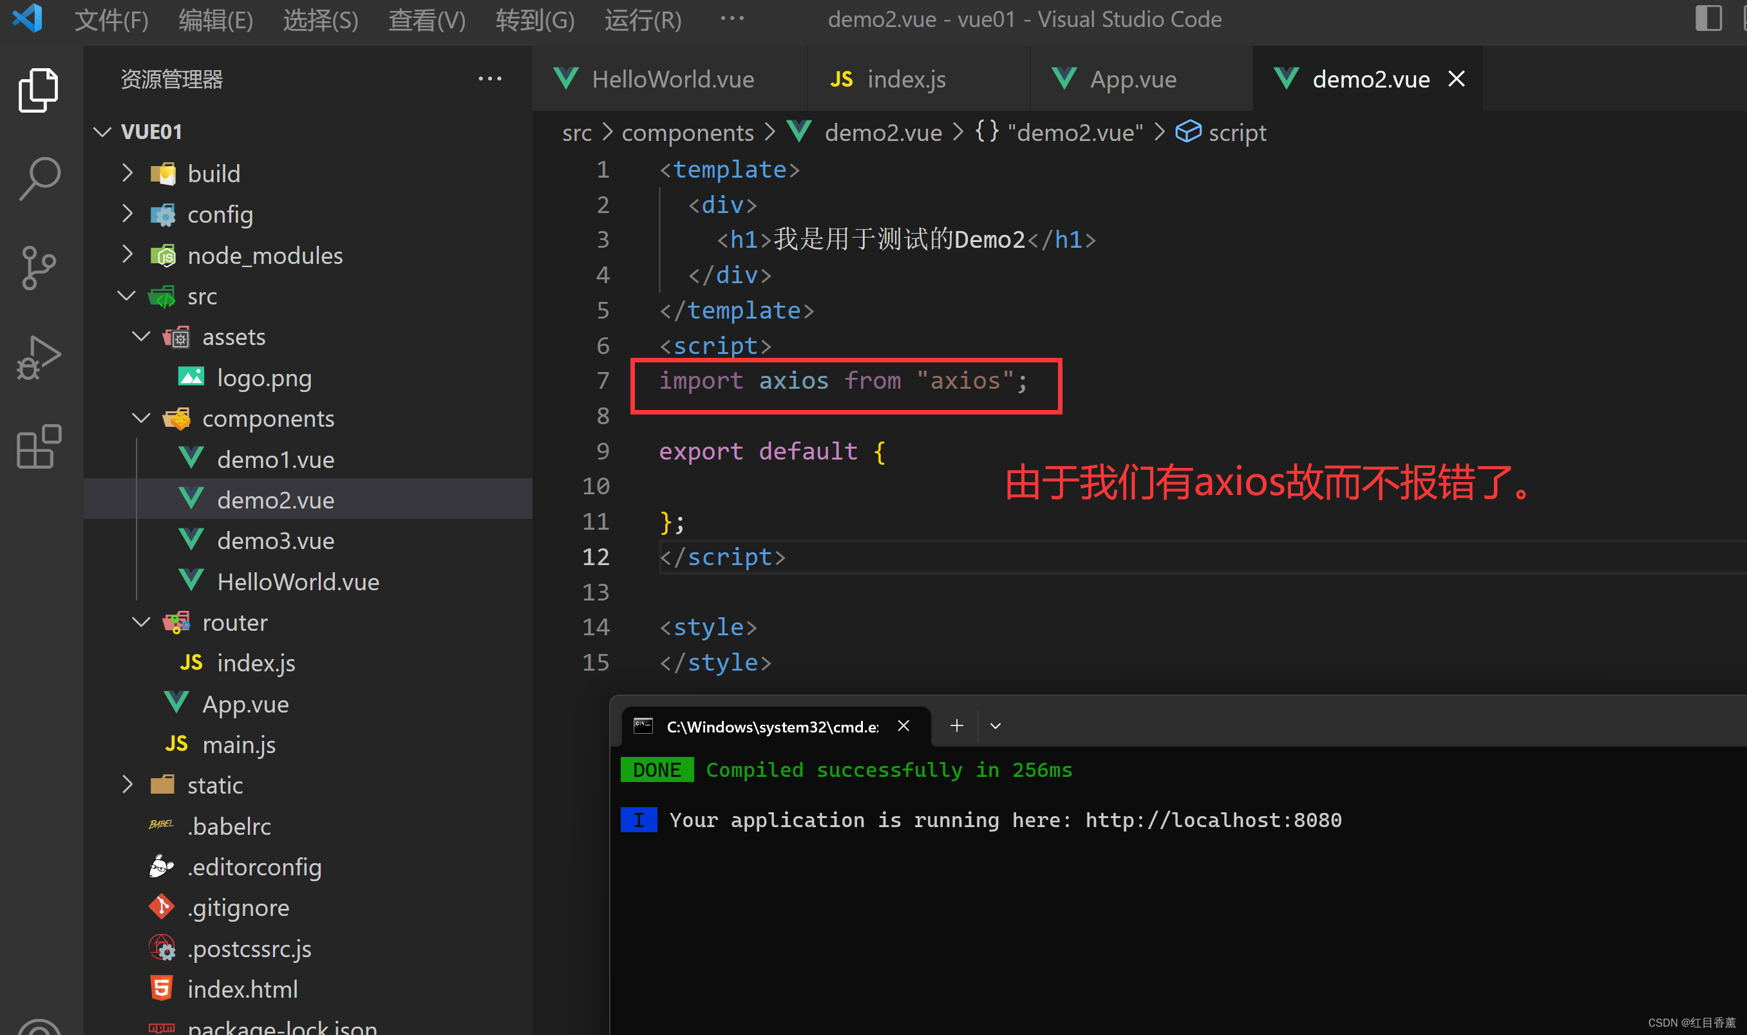Close the demo2.vue editor tab
This screenshot has height=1035, width=1747.
pos(1456,79)
